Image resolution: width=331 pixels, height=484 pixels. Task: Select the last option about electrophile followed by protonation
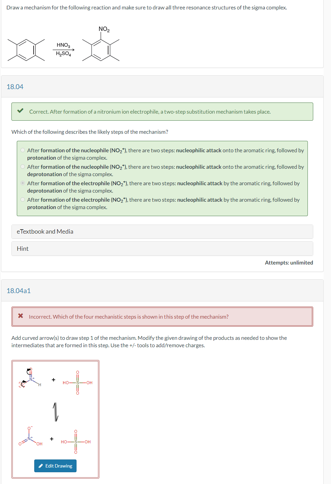(22, 199)
